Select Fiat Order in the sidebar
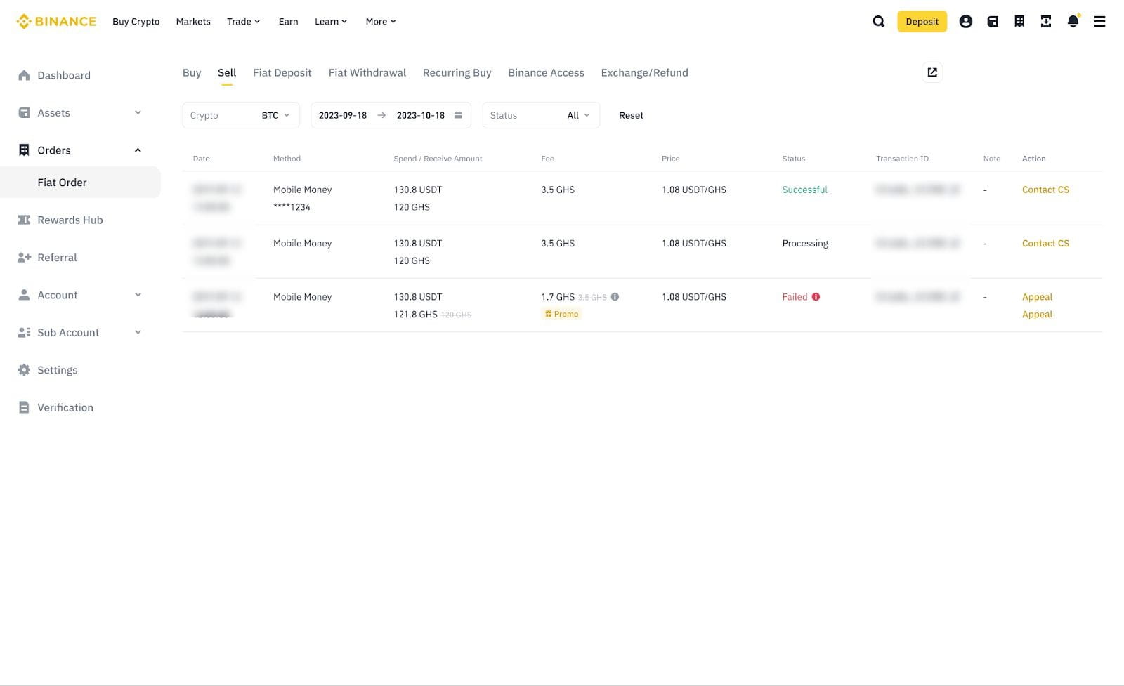 (x=80, y=183)
